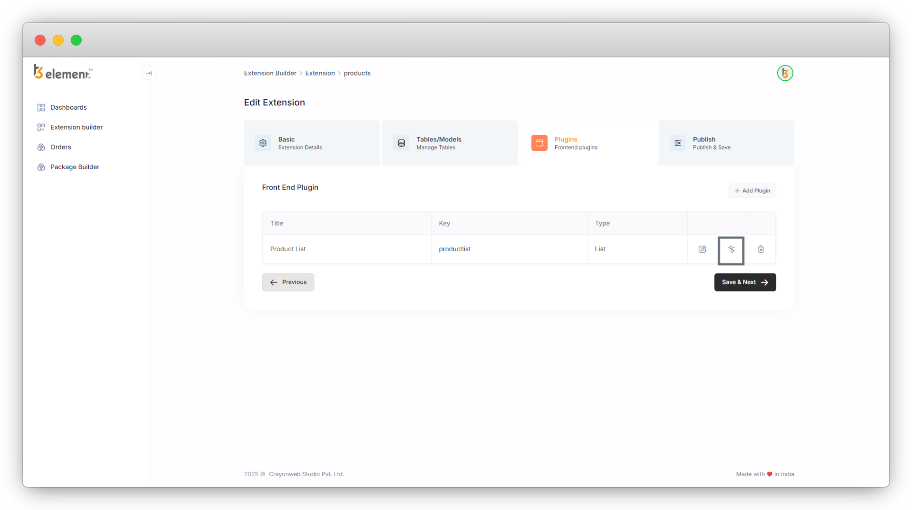Screen dimensions: 912x510
Task: Select the Tables/Models tab
Action: click(x=449, y=143)
